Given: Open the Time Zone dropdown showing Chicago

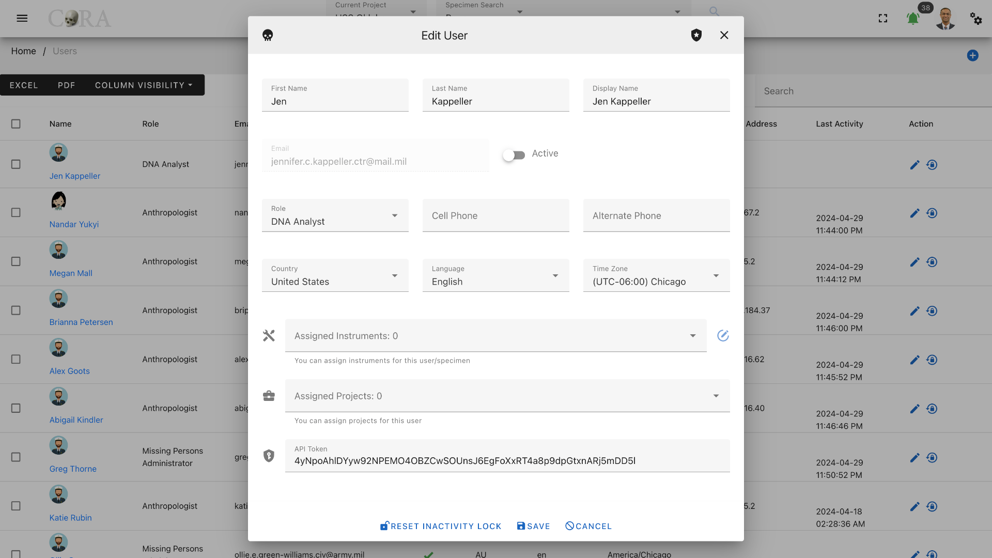Looking at the screenshot, I should [657, 275].
